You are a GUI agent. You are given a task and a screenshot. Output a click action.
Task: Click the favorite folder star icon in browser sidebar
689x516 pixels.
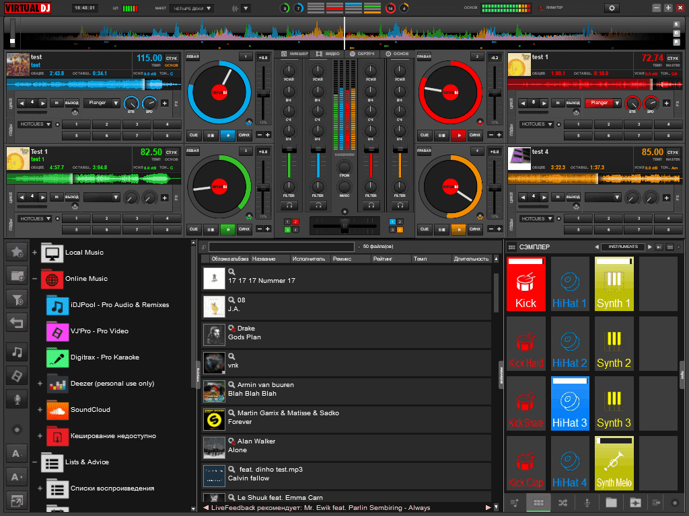(17, 252)
